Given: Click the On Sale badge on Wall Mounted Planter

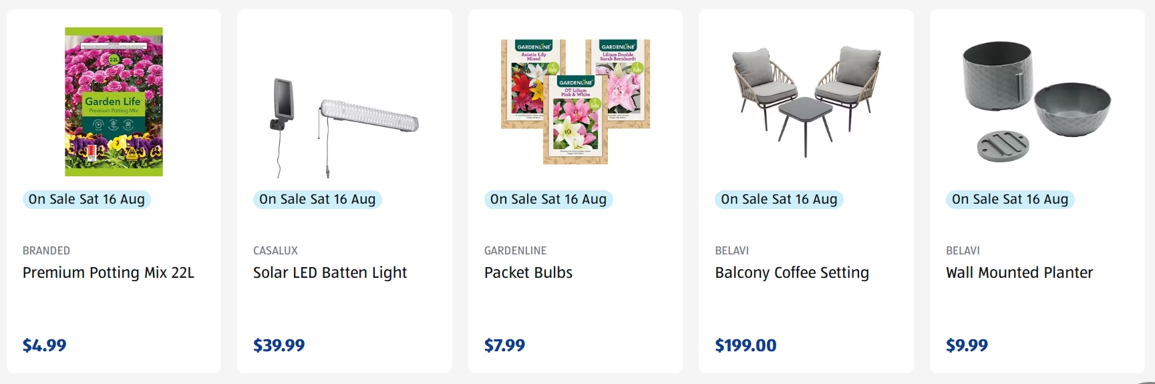Looking at the screenshot, I should tap(1010, 199).
